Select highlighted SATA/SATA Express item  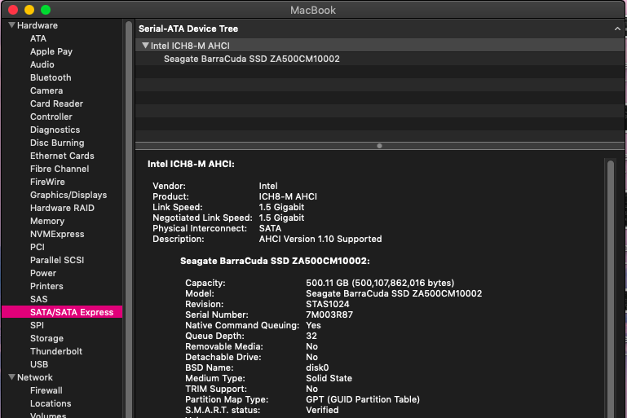coord(62,312)
